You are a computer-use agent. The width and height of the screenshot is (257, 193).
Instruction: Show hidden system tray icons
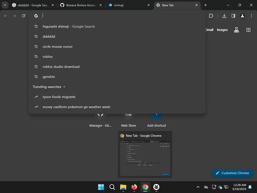coord(198,187)
